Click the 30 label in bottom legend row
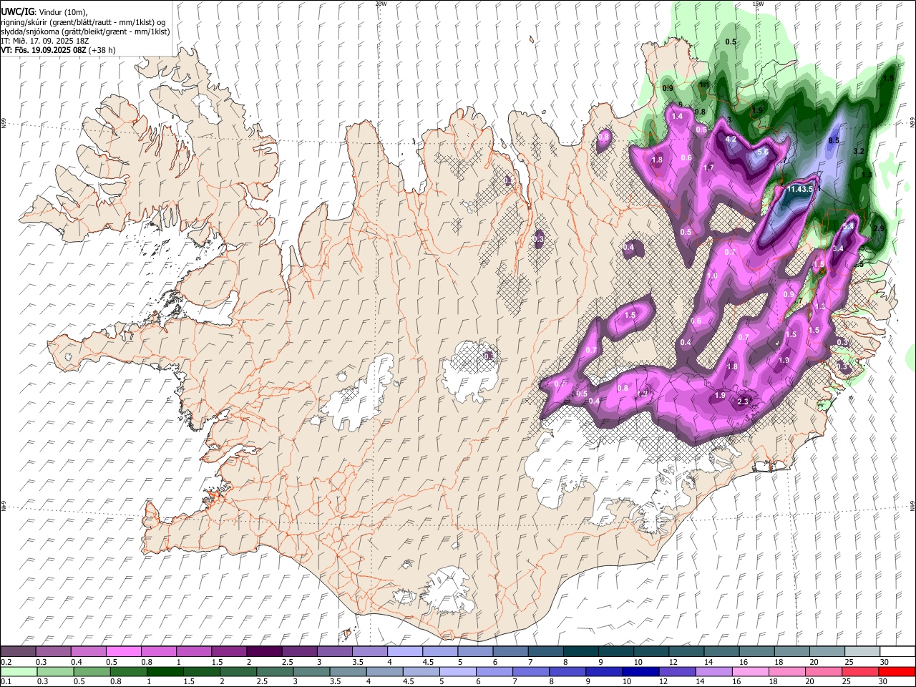Image resolution: width=916 pixels, height=687 pixels. click(885, 681)
